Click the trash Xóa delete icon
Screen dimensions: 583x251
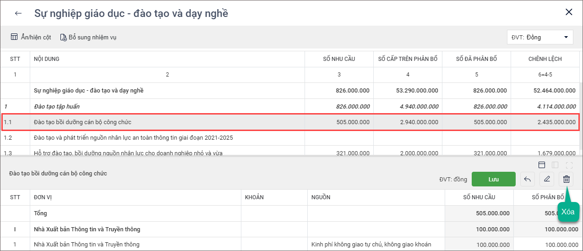click(566, 179)
